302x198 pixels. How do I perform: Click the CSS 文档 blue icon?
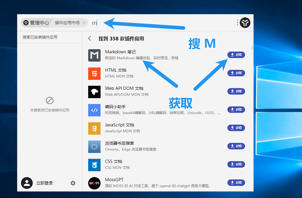coord(94,165)
